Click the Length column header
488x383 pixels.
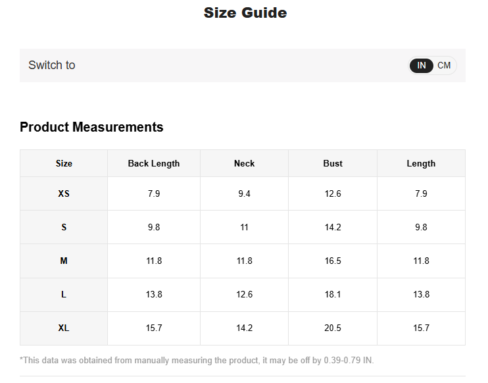[x=421, y=163]
